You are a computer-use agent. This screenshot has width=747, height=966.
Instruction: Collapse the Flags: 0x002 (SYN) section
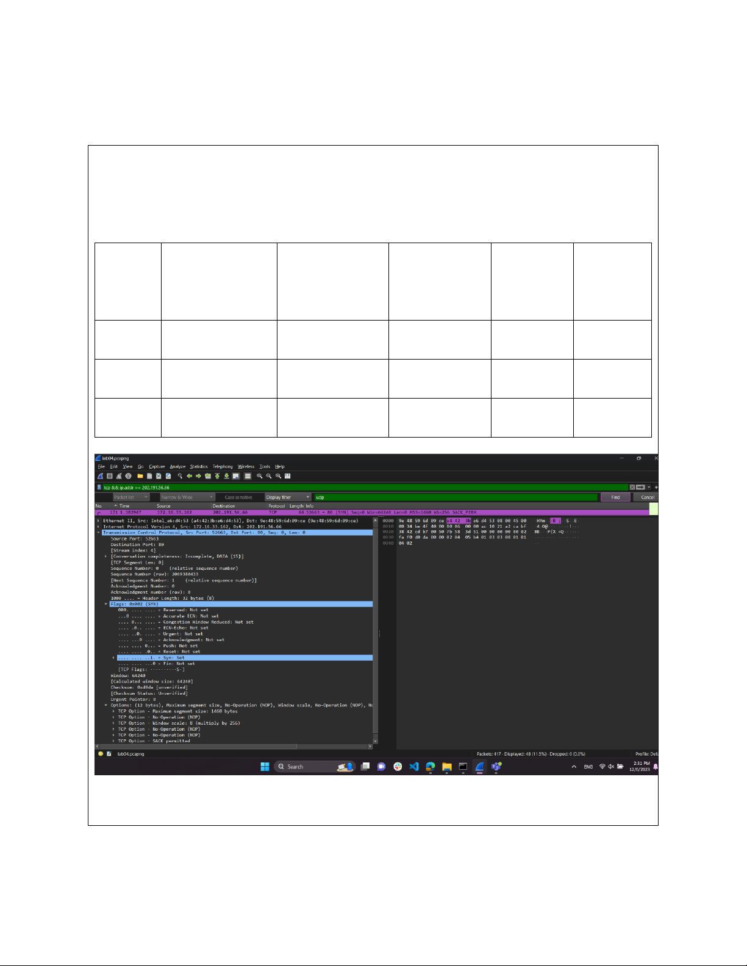point(106,604)
